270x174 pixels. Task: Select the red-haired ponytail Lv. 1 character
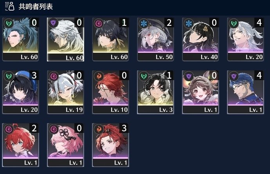[111, 145]
